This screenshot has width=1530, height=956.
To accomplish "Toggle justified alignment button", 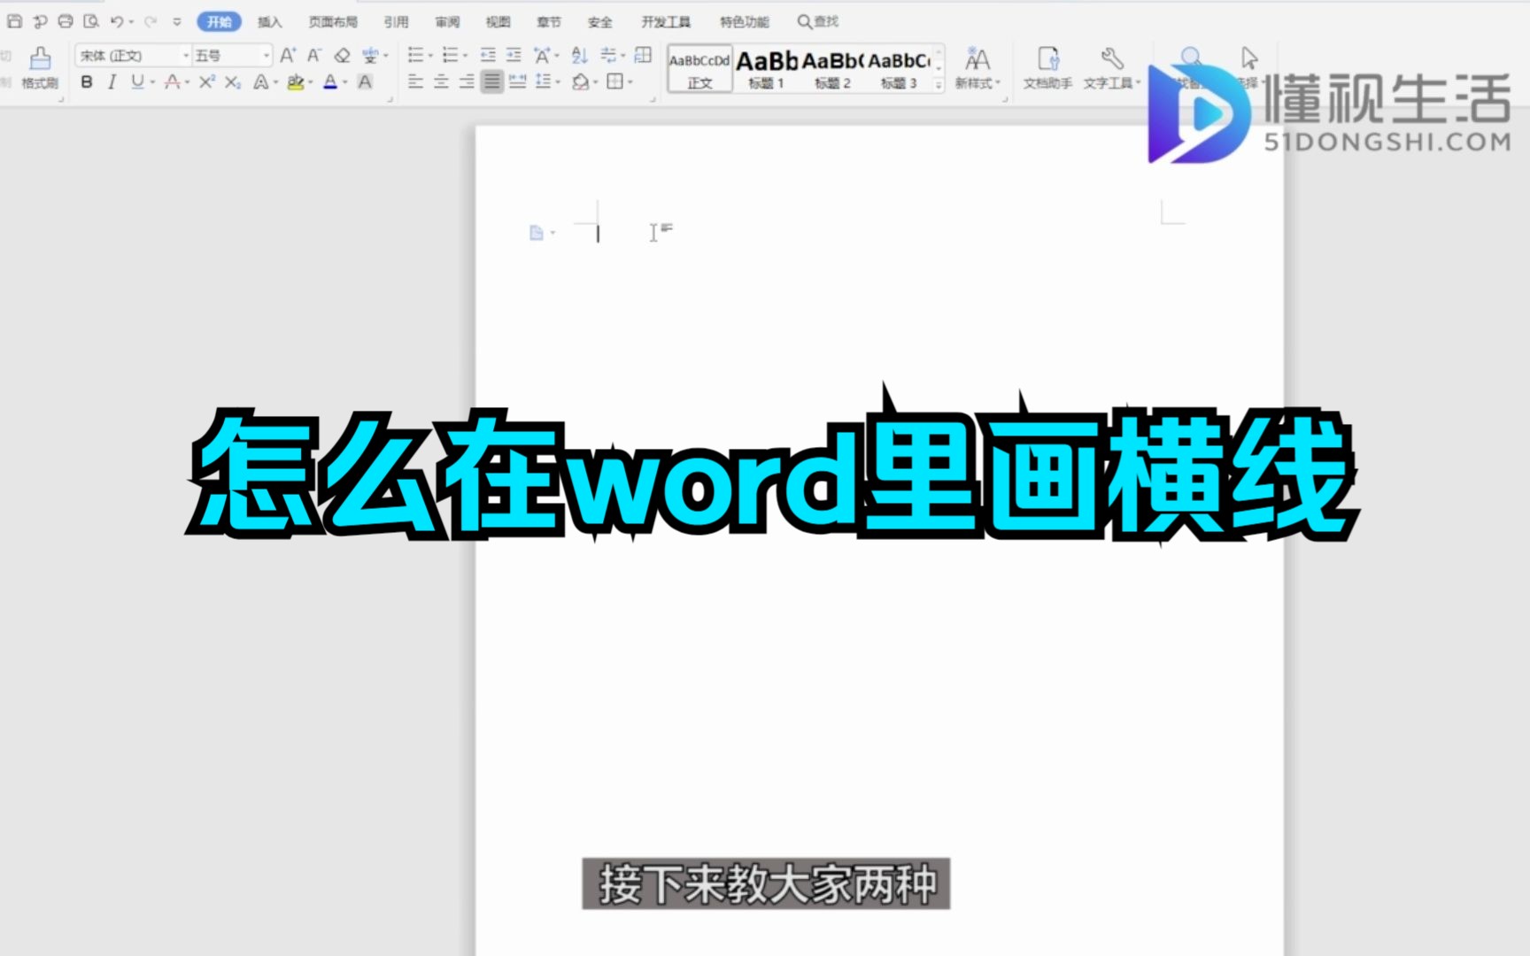I will (x=492, y=82).
